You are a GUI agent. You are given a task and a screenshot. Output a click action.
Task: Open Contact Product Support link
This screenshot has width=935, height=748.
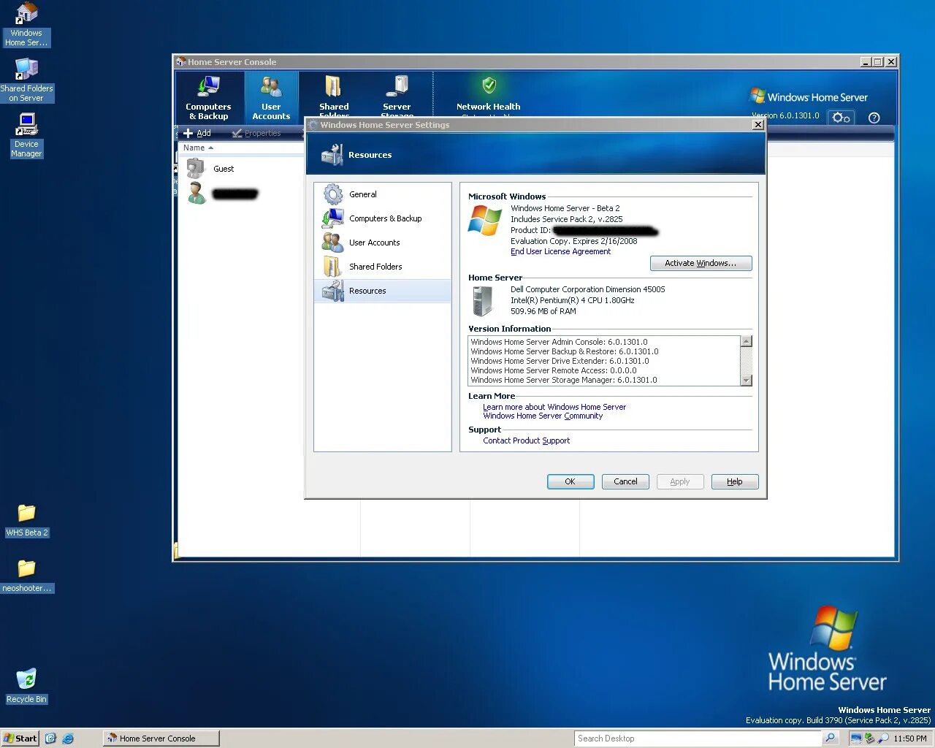[526, 440]
